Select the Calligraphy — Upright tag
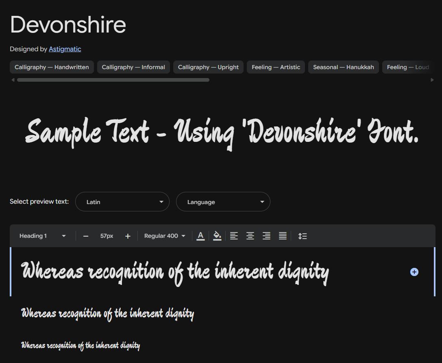Viewport: 442px width, 363px height. [208, 67]
